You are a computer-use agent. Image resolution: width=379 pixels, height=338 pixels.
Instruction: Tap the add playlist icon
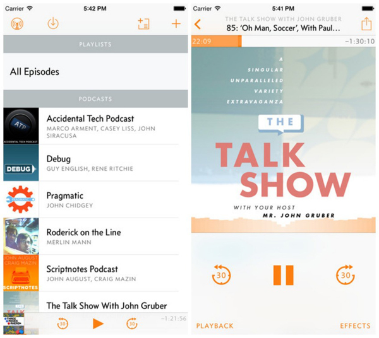click(143, 23)
